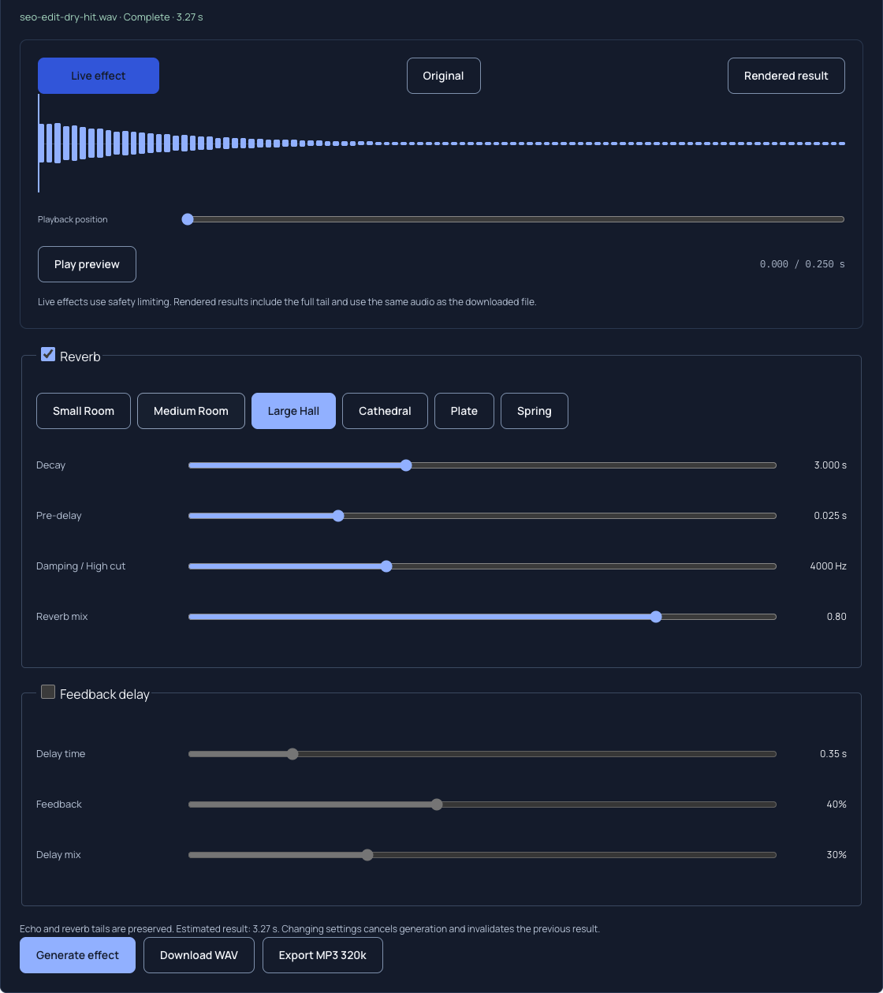
Task: Switch to the Rendered result view
Action: click(786, 76)
